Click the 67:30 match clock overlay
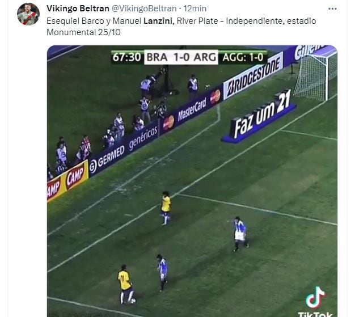The image size is (355, 317). [127, 57]
